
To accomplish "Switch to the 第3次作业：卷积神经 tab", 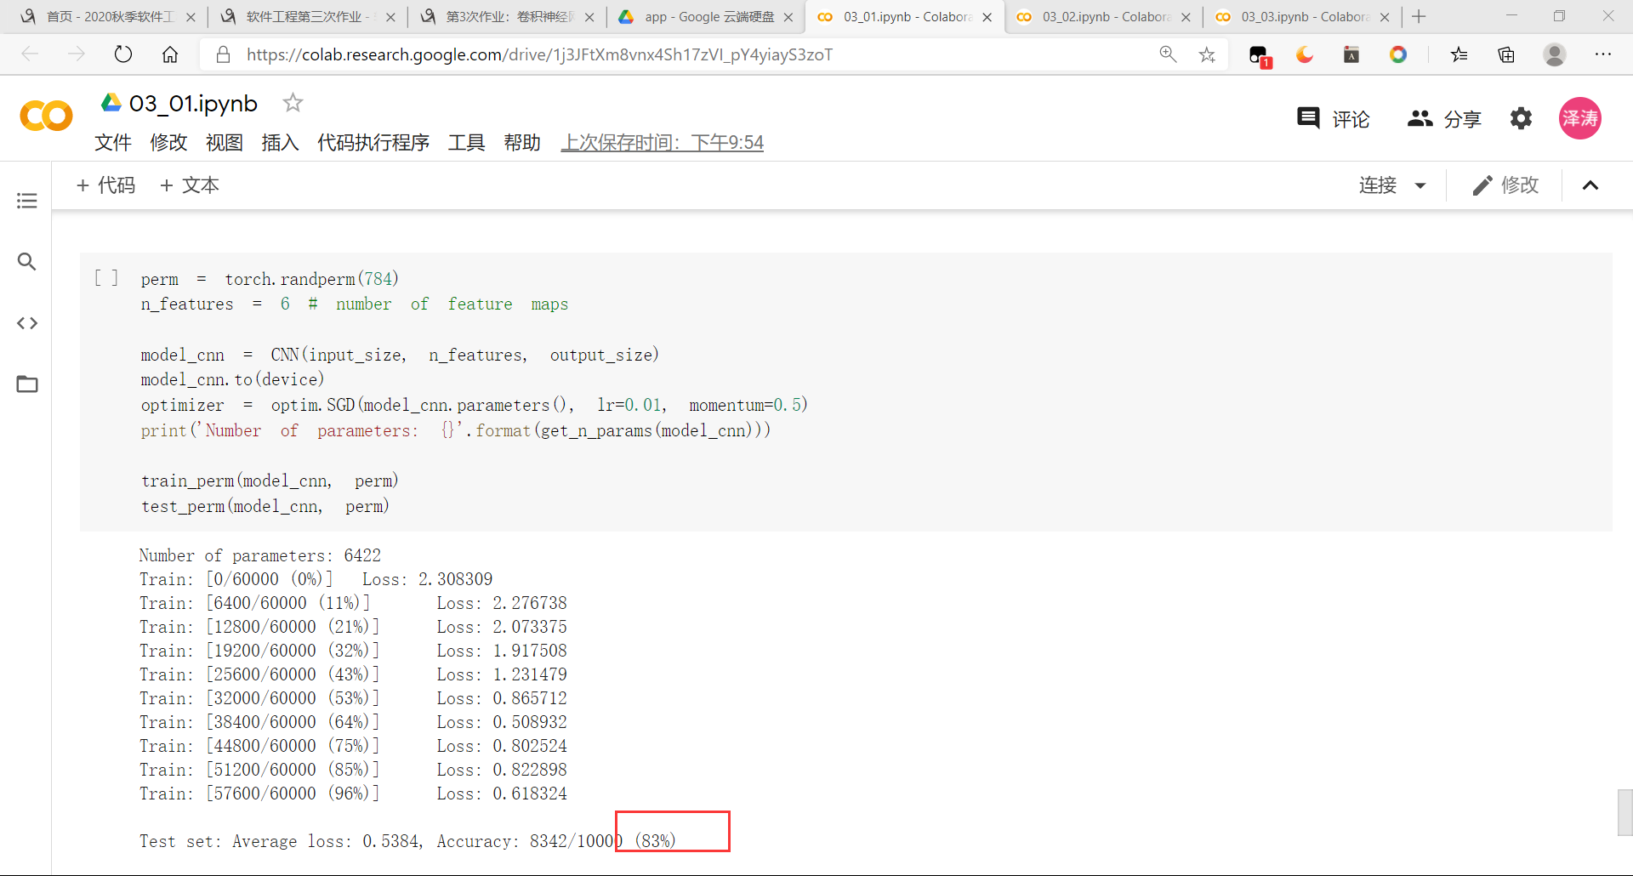I will (x=507, y=17).
